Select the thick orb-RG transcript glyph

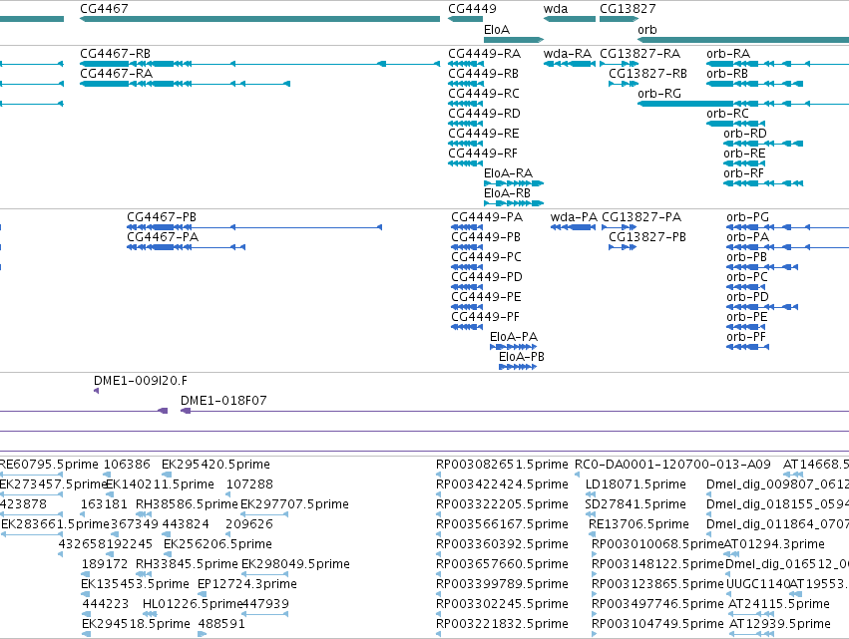pyautogui.click(x=685, y=104)
